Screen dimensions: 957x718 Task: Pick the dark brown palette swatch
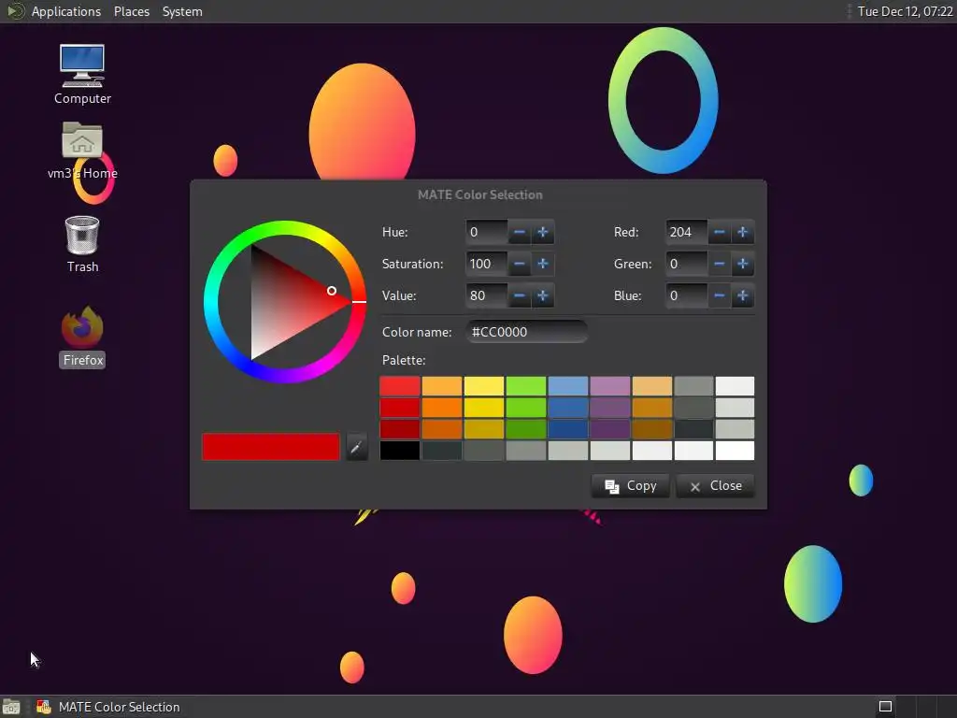[x=651, y=429]
